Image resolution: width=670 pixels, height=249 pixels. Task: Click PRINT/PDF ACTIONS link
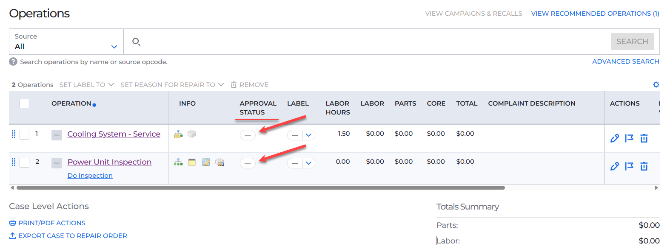click(47, 223)
